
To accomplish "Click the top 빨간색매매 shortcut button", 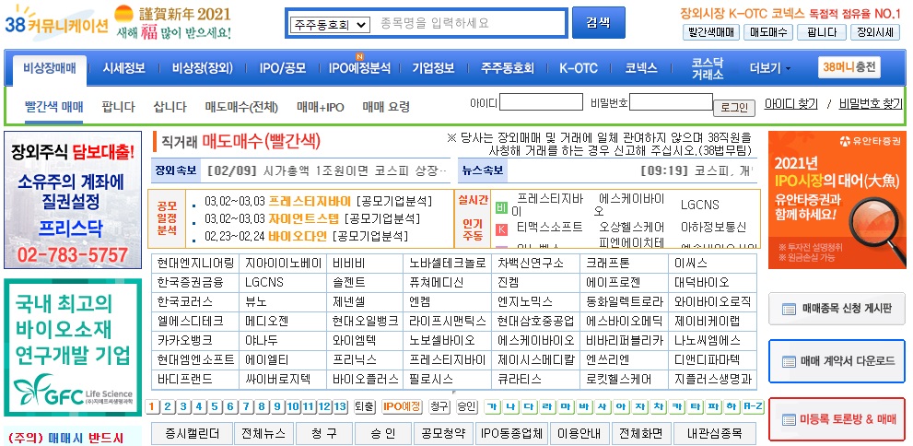I will 710,32.
